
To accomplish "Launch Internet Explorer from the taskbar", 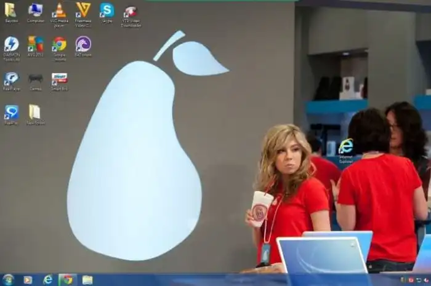I will 47,280.
